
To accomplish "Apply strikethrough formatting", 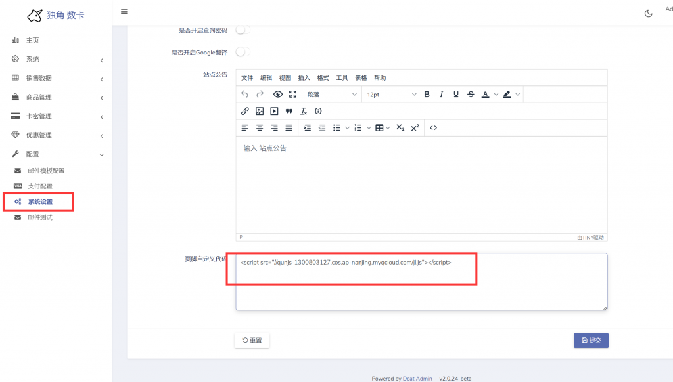I will [x=471, y=95].
